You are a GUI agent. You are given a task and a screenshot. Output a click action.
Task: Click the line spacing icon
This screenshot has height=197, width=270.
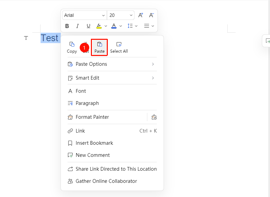point(130,26)
